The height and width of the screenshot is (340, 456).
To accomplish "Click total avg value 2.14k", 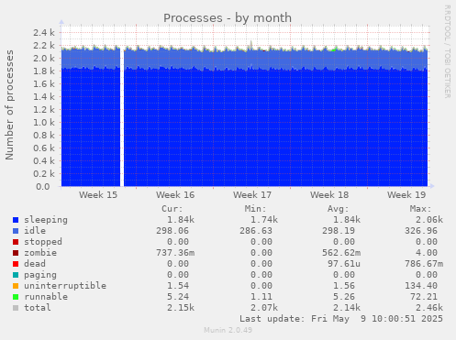I will (347, 308).
